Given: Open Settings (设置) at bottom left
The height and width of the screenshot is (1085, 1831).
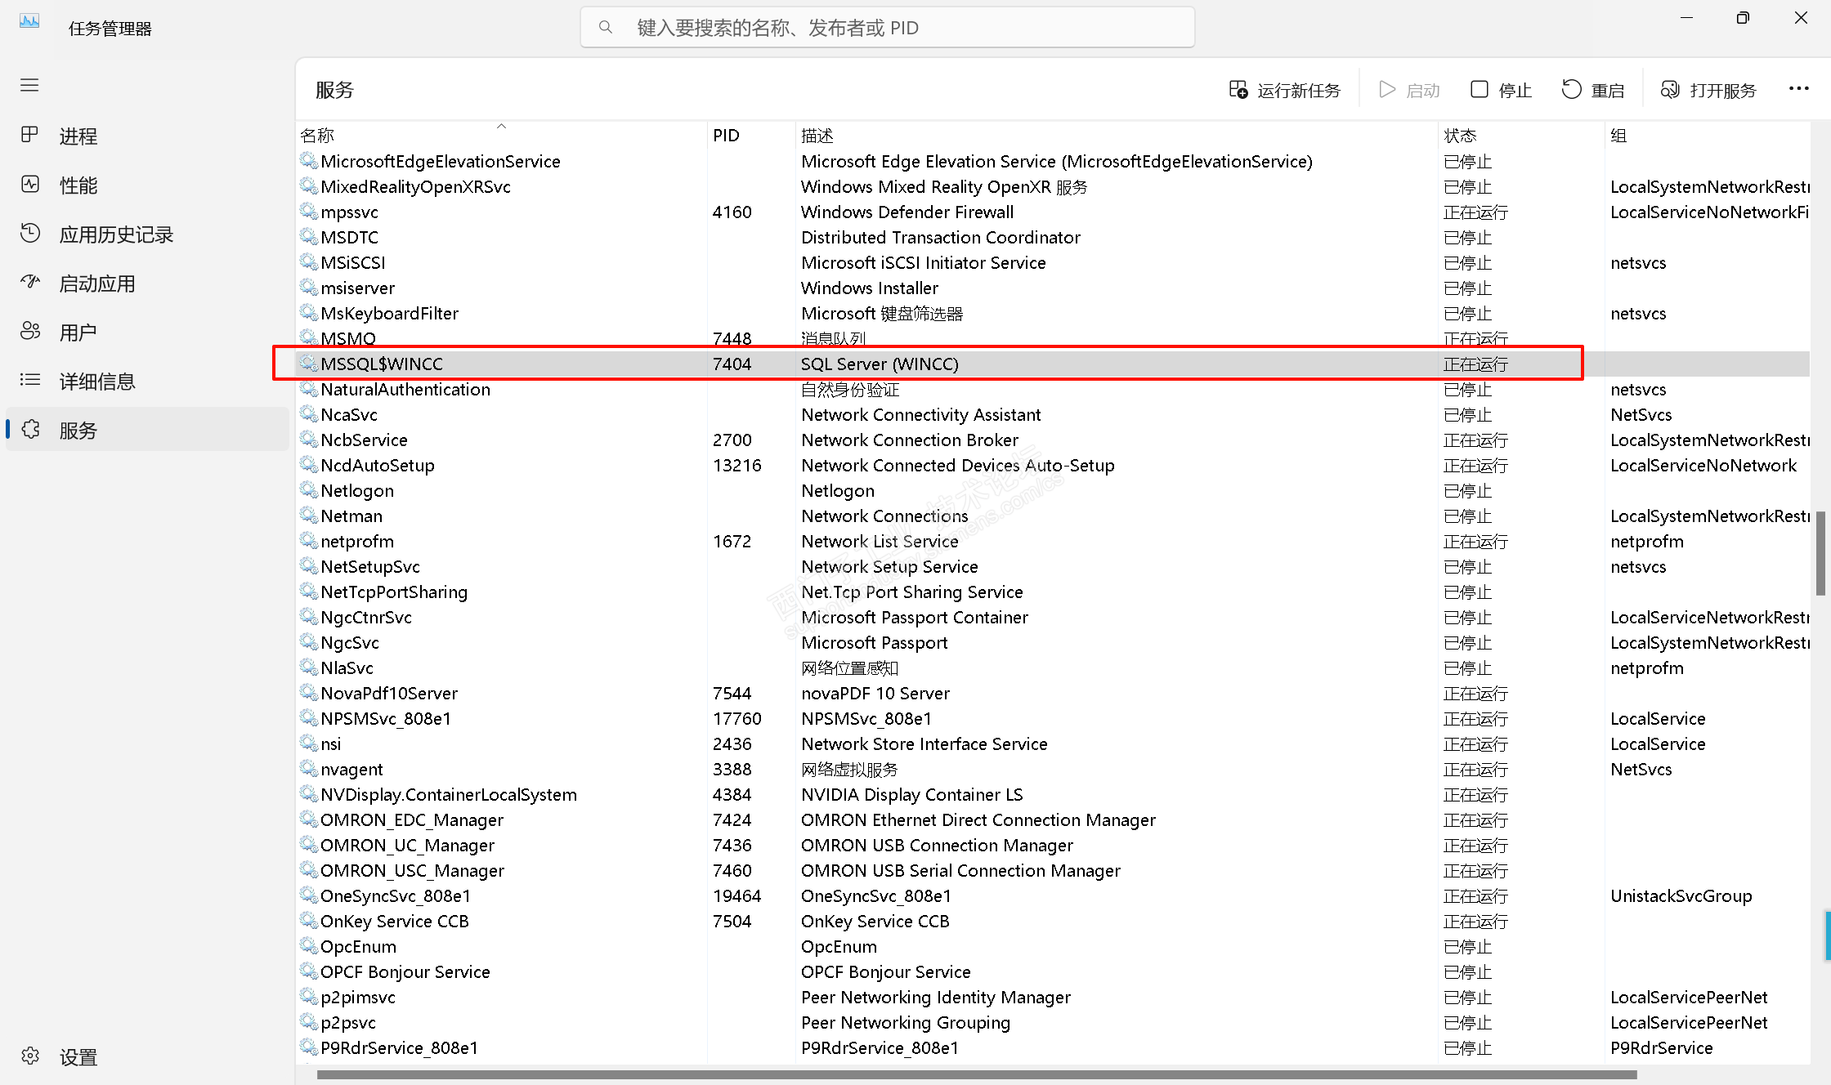Looking at the screenshot, I should click(x=78, y=1057).
